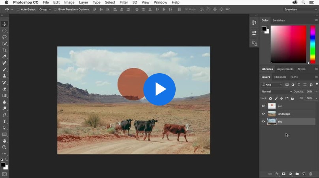Open Move tool preset picker arrow
The width and height of the screenshot is (319, 178).
pos(12,9)
